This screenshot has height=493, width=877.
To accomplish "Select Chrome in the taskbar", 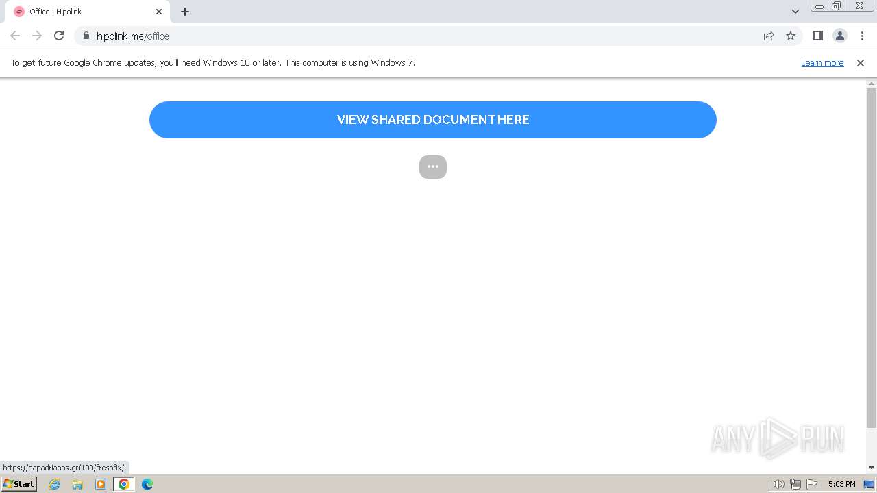I will 124,484.
